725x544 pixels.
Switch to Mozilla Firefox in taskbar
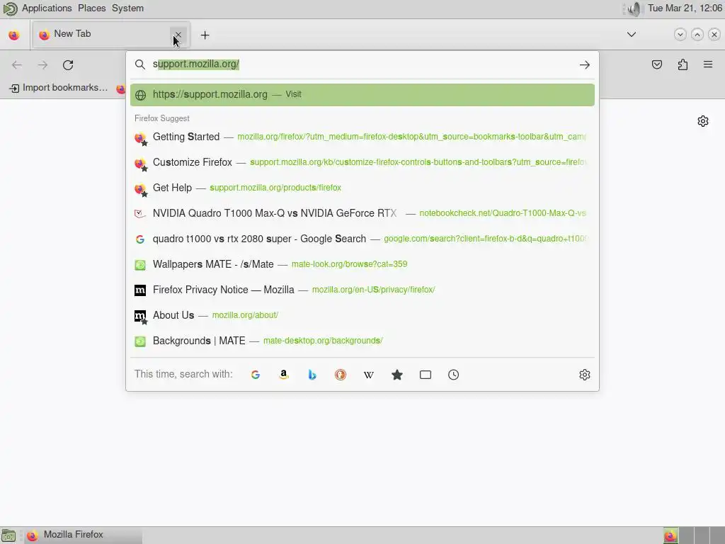[x=84, y=535]
